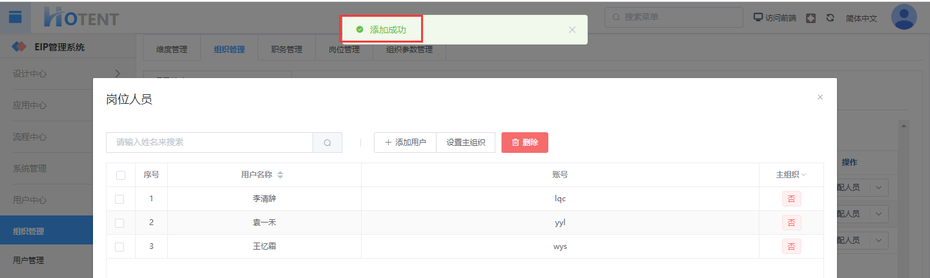Switch language via 简体中文
The height and width of the screenshot is (278, 930).
click(862, 18)
